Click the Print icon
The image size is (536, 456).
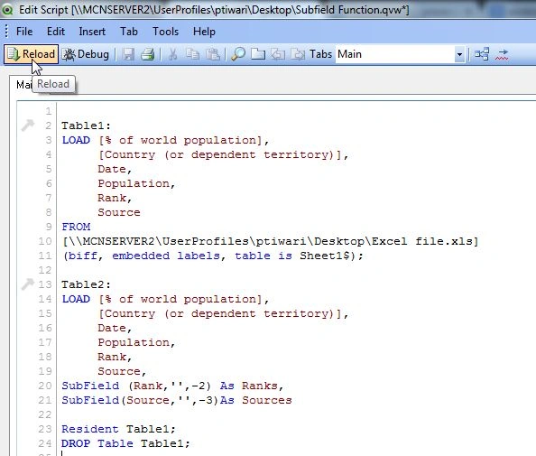coord(148,54)
